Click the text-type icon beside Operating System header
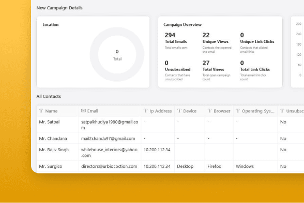The height and width of the screenshot is (203, 304). (x=238, y=111)
